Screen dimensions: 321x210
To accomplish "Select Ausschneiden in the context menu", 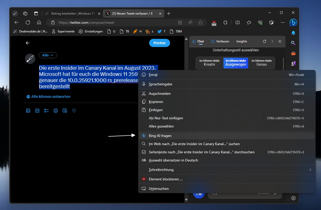I will click(x=227, y=94).
